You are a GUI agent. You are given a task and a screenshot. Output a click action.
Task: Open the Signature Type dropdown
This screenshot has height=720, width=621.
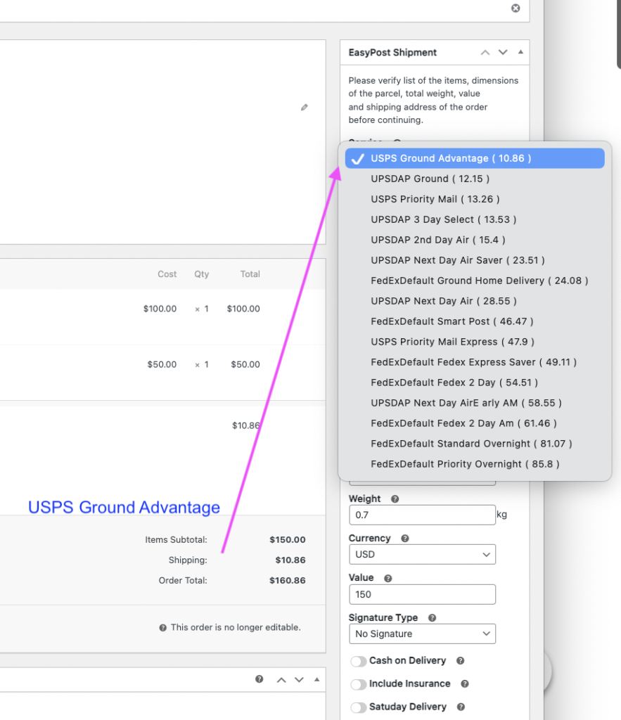422,634
